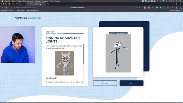This screenshot has height=103, width=183.
Task: Click the Wi-Fi status icon
Action: tap(164, 1)
